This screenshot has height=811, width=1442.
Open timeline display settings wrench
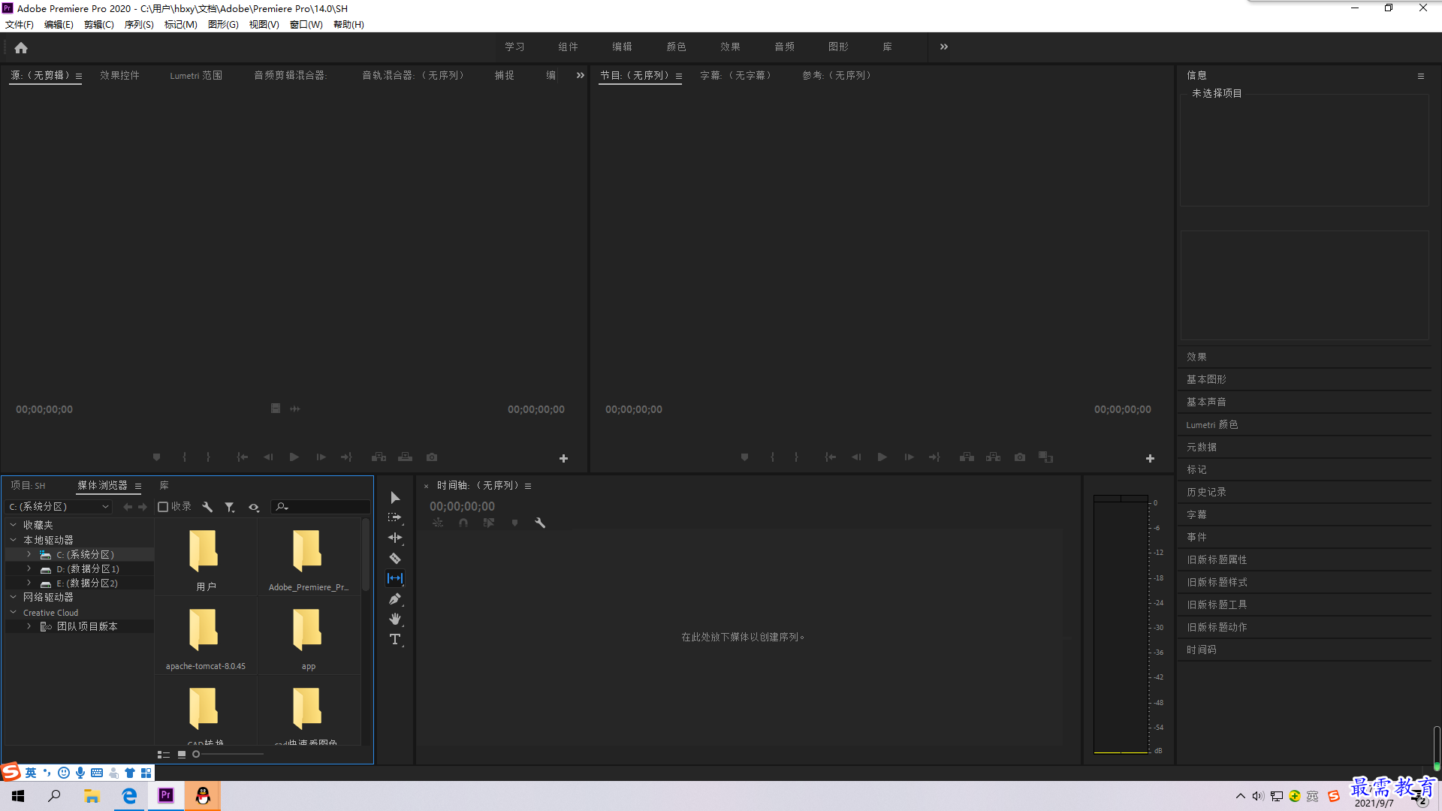(540, 523)
